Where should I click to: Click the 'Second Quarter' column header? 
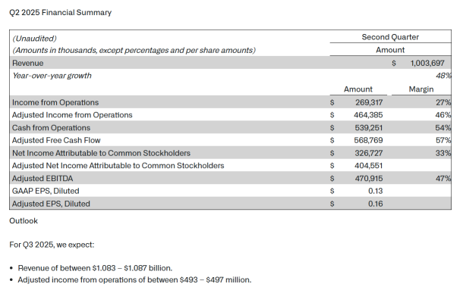pos(390,37)
